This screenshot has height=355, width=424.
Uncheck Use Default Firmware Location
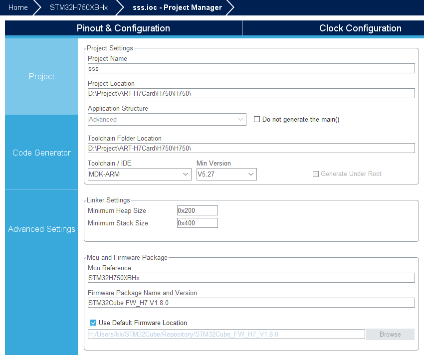click(x=93, y=323)
